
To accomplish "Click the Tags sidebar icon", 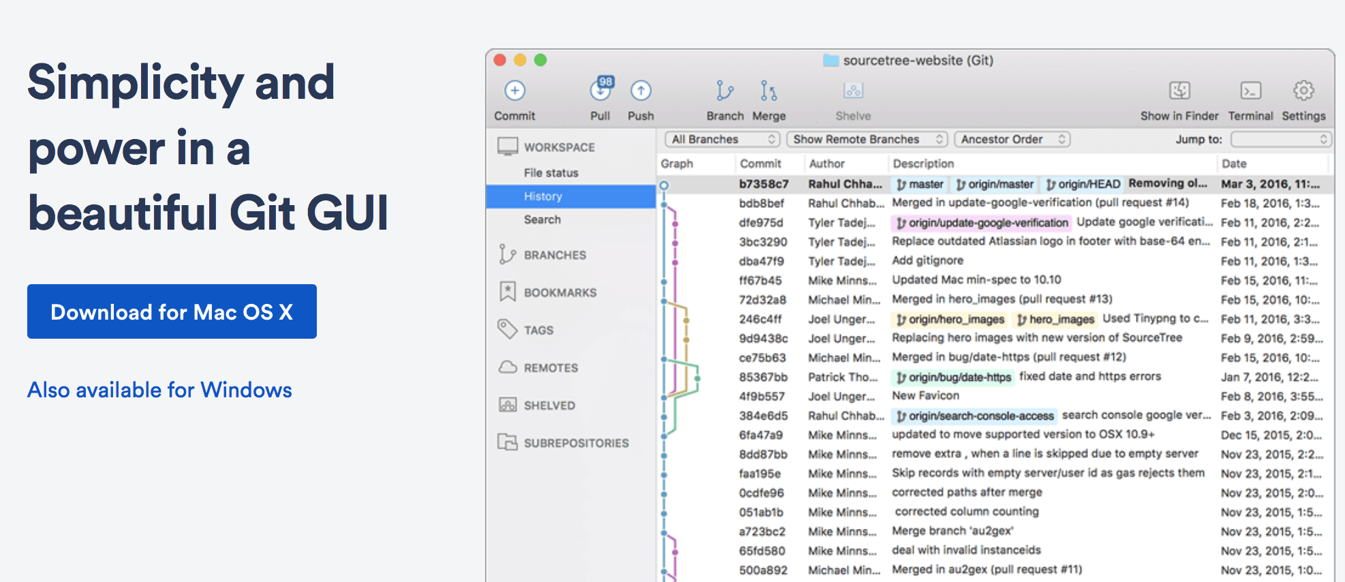I will click(x=507, y=329).
